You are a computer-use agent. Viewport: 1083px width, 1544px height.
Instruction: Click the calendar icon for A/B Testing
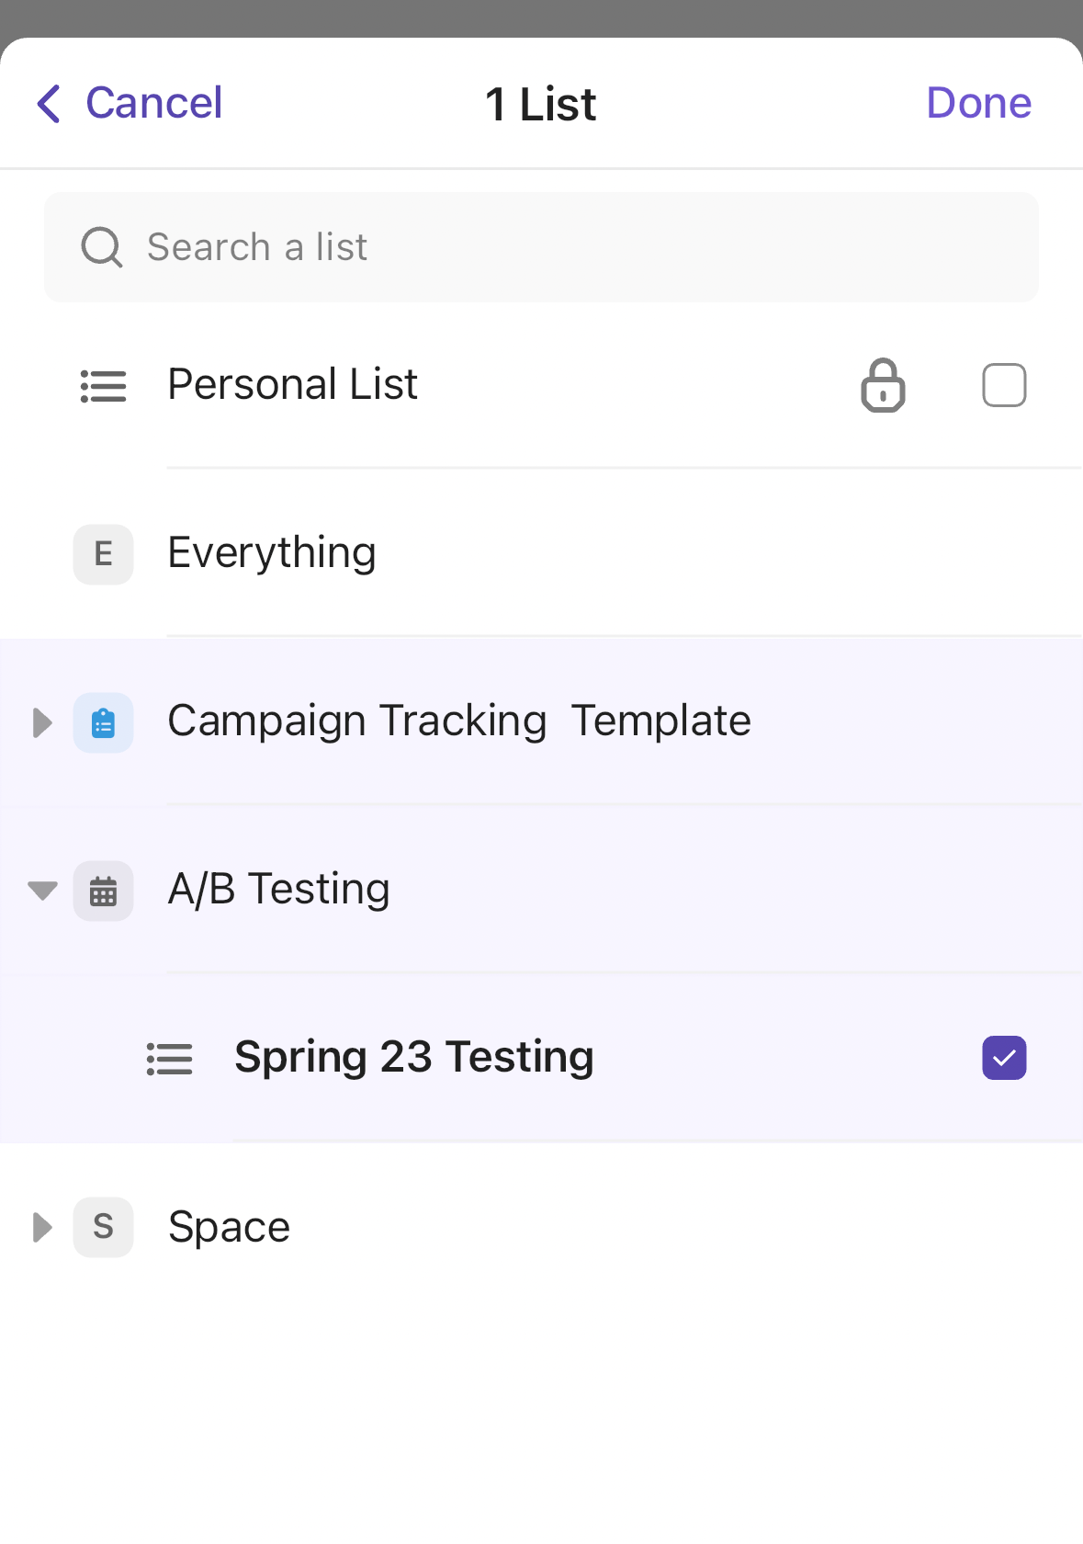103,891
